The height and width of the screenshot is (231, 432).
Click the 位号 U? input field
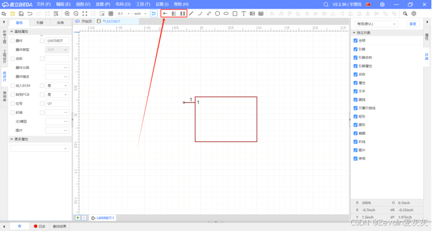57,103
